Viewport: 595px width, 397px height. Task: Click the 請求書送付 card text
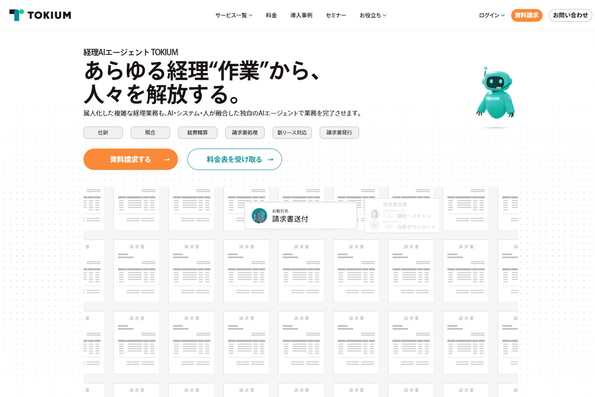pos(290,219)
